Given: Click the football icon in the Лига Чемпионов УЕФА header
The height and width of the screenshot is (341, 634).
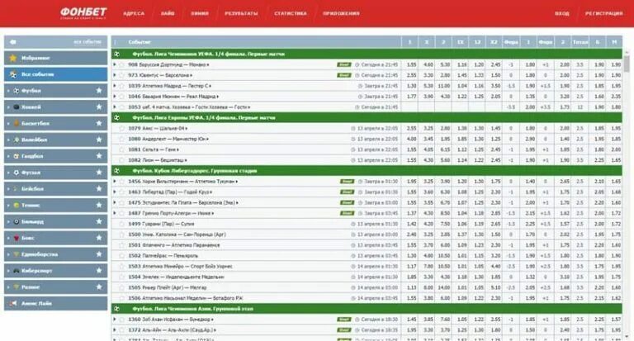Looking at the screenshot, I should [117, 54].
